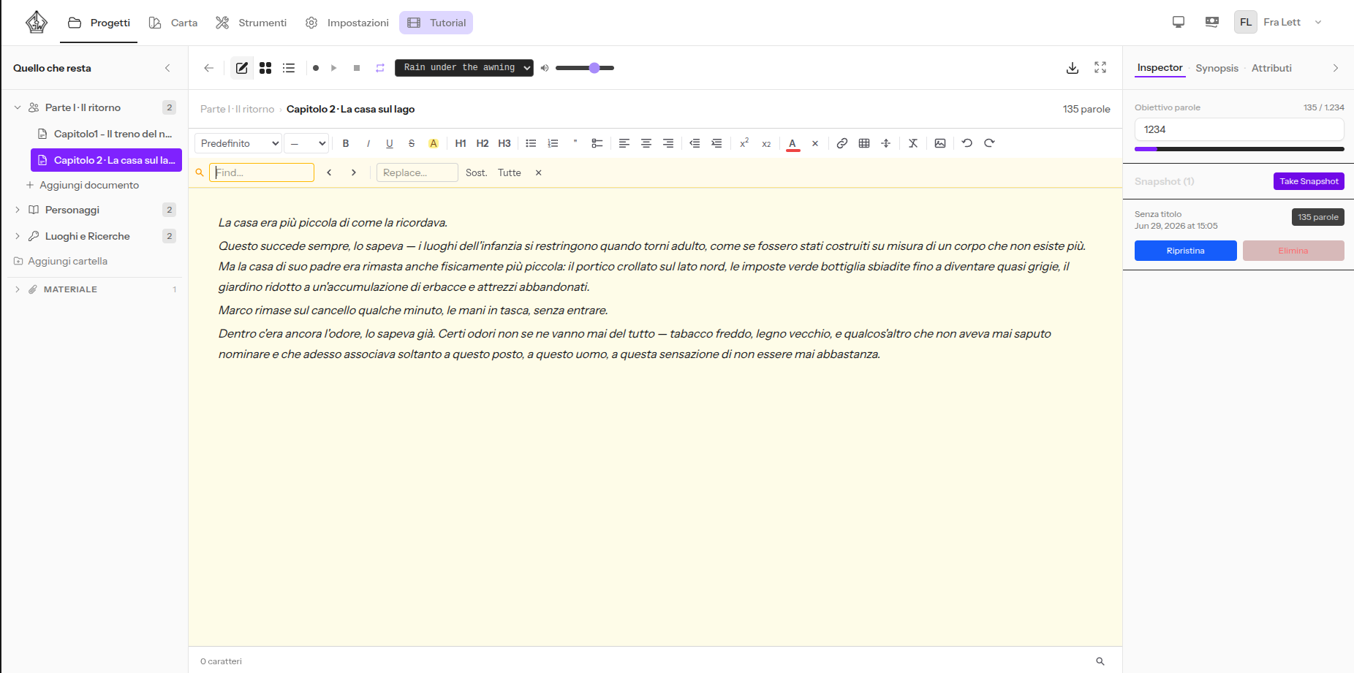Delete snapshot with Elimina
Viewport: 1354px width, 673px height.
pos(1293,251)
